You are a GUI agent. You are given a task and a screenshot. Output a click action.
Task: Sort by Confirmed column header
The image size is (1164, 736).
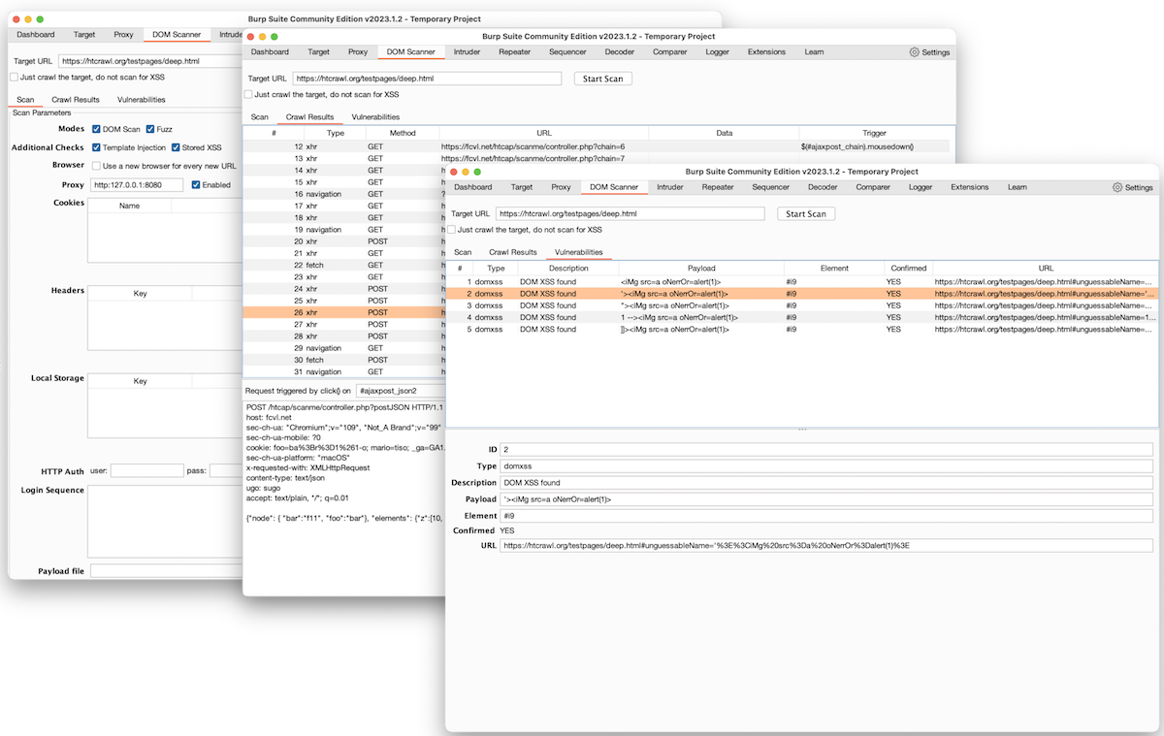[909, 269]
